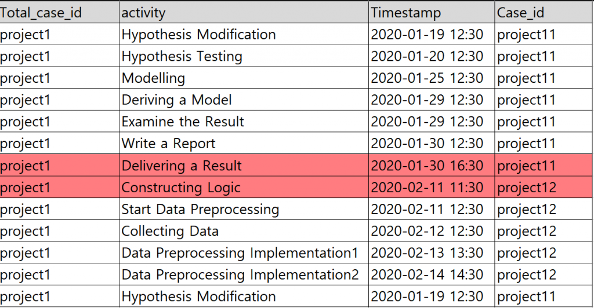Click the highlighted Delivering a Result cell
The height and width of the screenshot is (308, 594).
(182, 166)
